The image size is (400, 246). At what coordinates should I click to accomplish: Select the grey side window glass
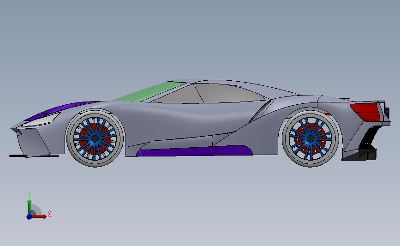pos(208,94)
